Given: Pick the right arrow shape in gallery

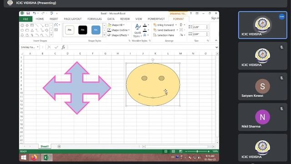Looking at the screenshot, I should (47, 30).
